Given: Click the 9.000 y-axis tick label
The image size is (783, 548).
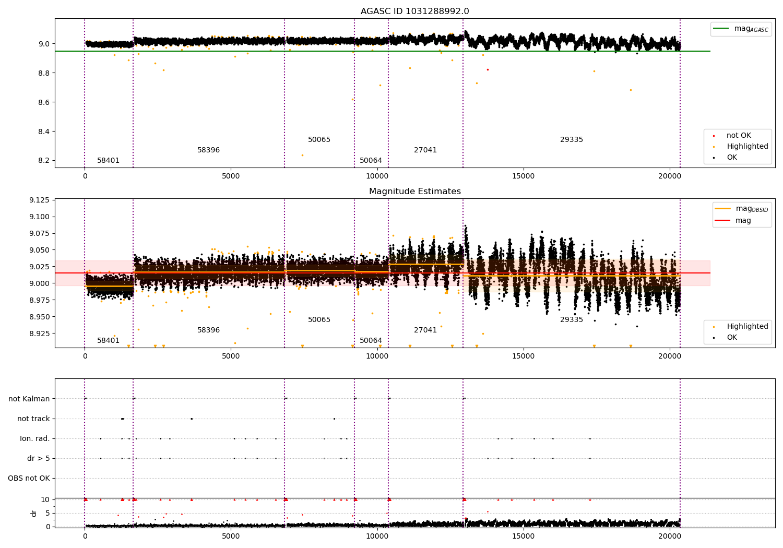Looking at the screenshot, I should click(40, 284).
